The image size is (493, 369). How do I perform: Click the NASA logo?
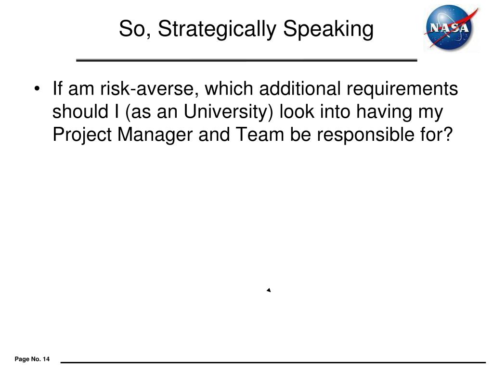pyautogui.click(x=451, y=27)
